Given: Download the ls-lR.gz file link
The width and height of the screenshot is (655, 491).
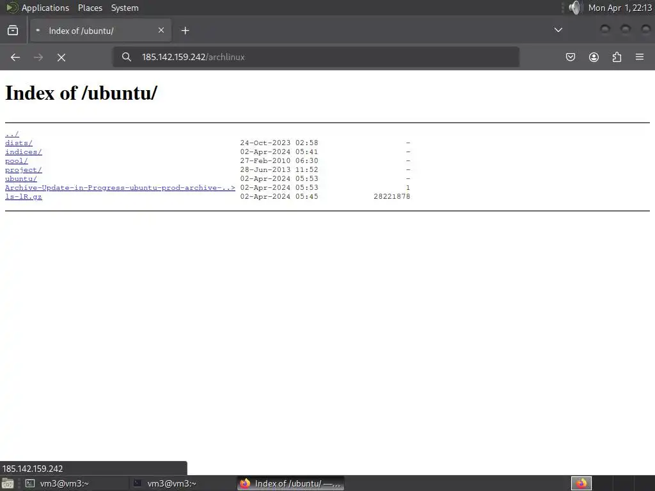Looking at the screenshot, I should click(24, 197).
